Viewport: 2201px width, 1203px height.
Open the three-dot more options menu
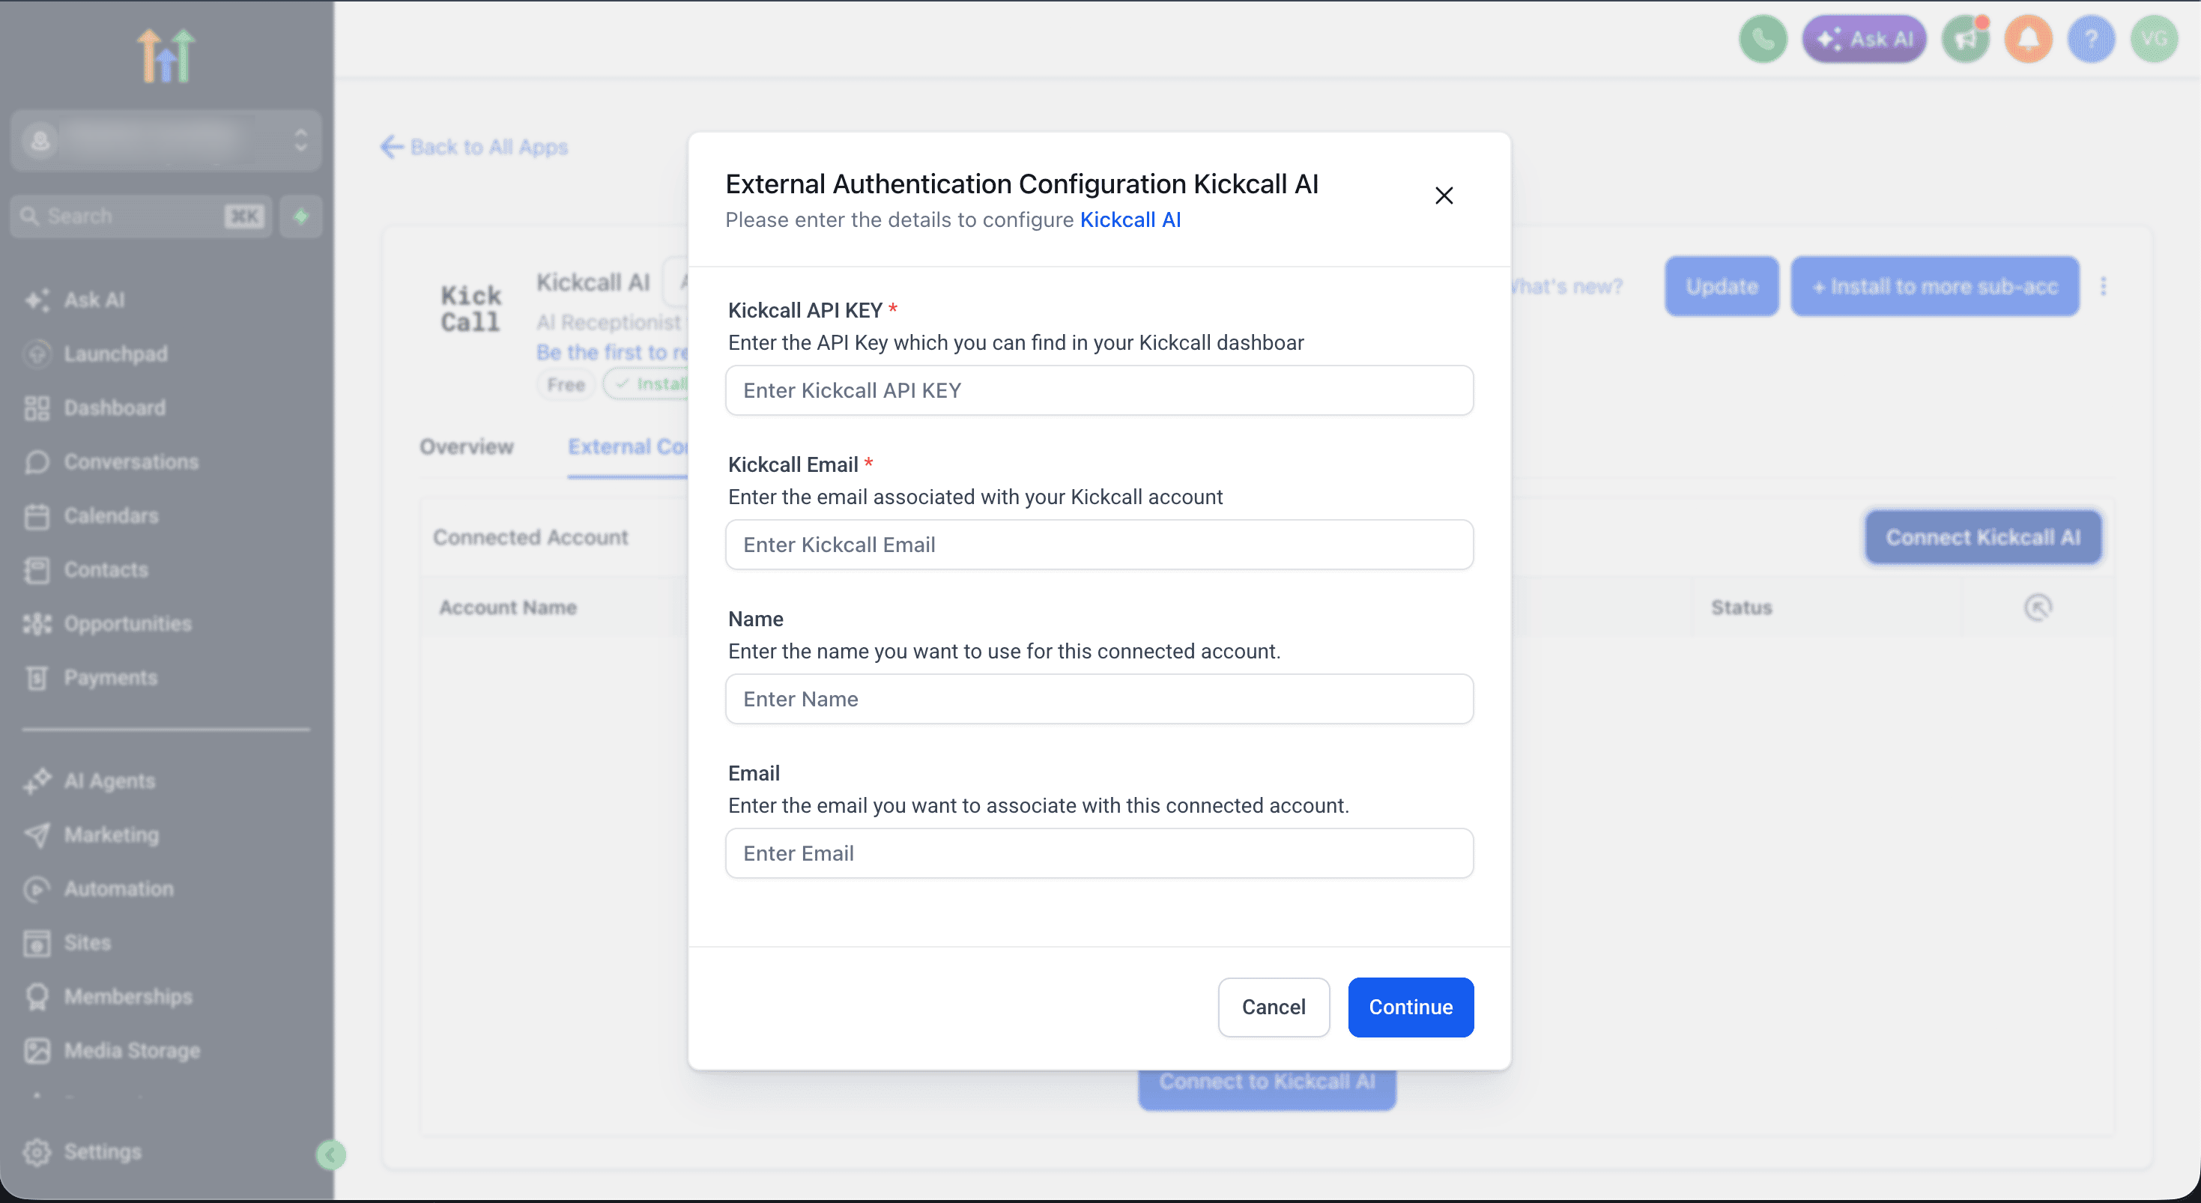point(2103,286)
